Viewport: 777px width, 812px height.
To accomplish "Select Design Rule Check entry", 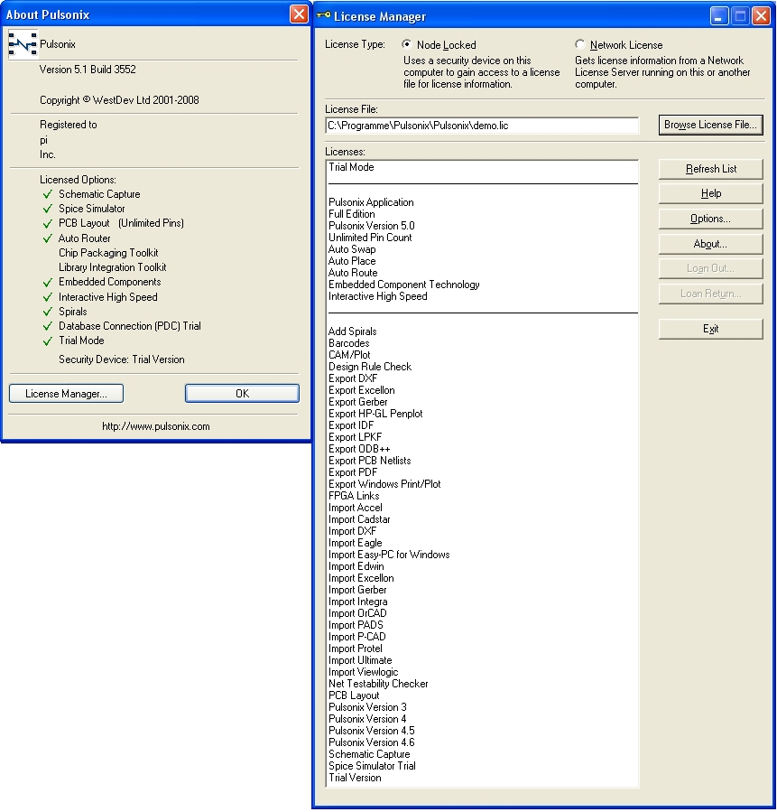I will coord(370,367).
